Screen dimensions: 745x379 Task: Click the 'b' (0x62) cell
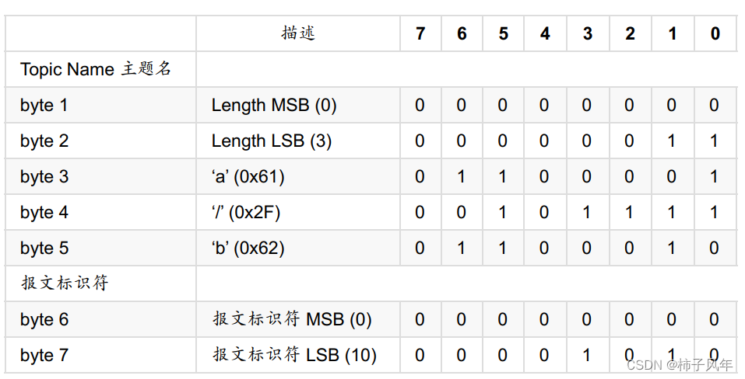tap(248, 248)
